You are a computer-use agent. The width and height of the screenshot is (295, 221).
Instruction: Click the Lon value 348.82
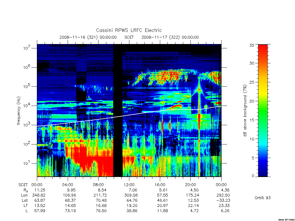point(39,195)
